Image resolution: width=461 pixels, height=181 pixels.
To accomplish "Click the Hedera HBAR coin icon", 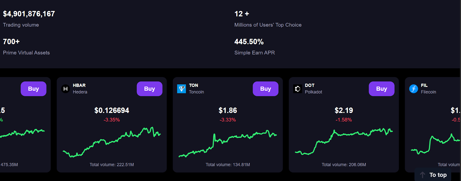I will click(65, 89).
